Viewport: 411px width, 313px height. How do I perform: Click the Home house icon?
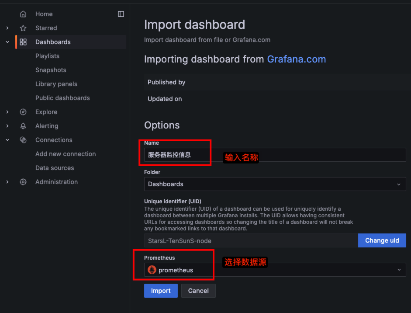pos(23,14)
